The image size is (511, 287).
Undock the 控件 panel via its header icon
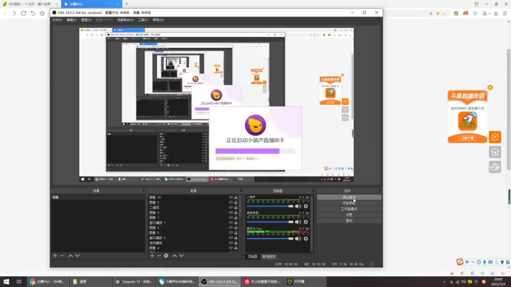pyautogui.click(x=380, y=191)
